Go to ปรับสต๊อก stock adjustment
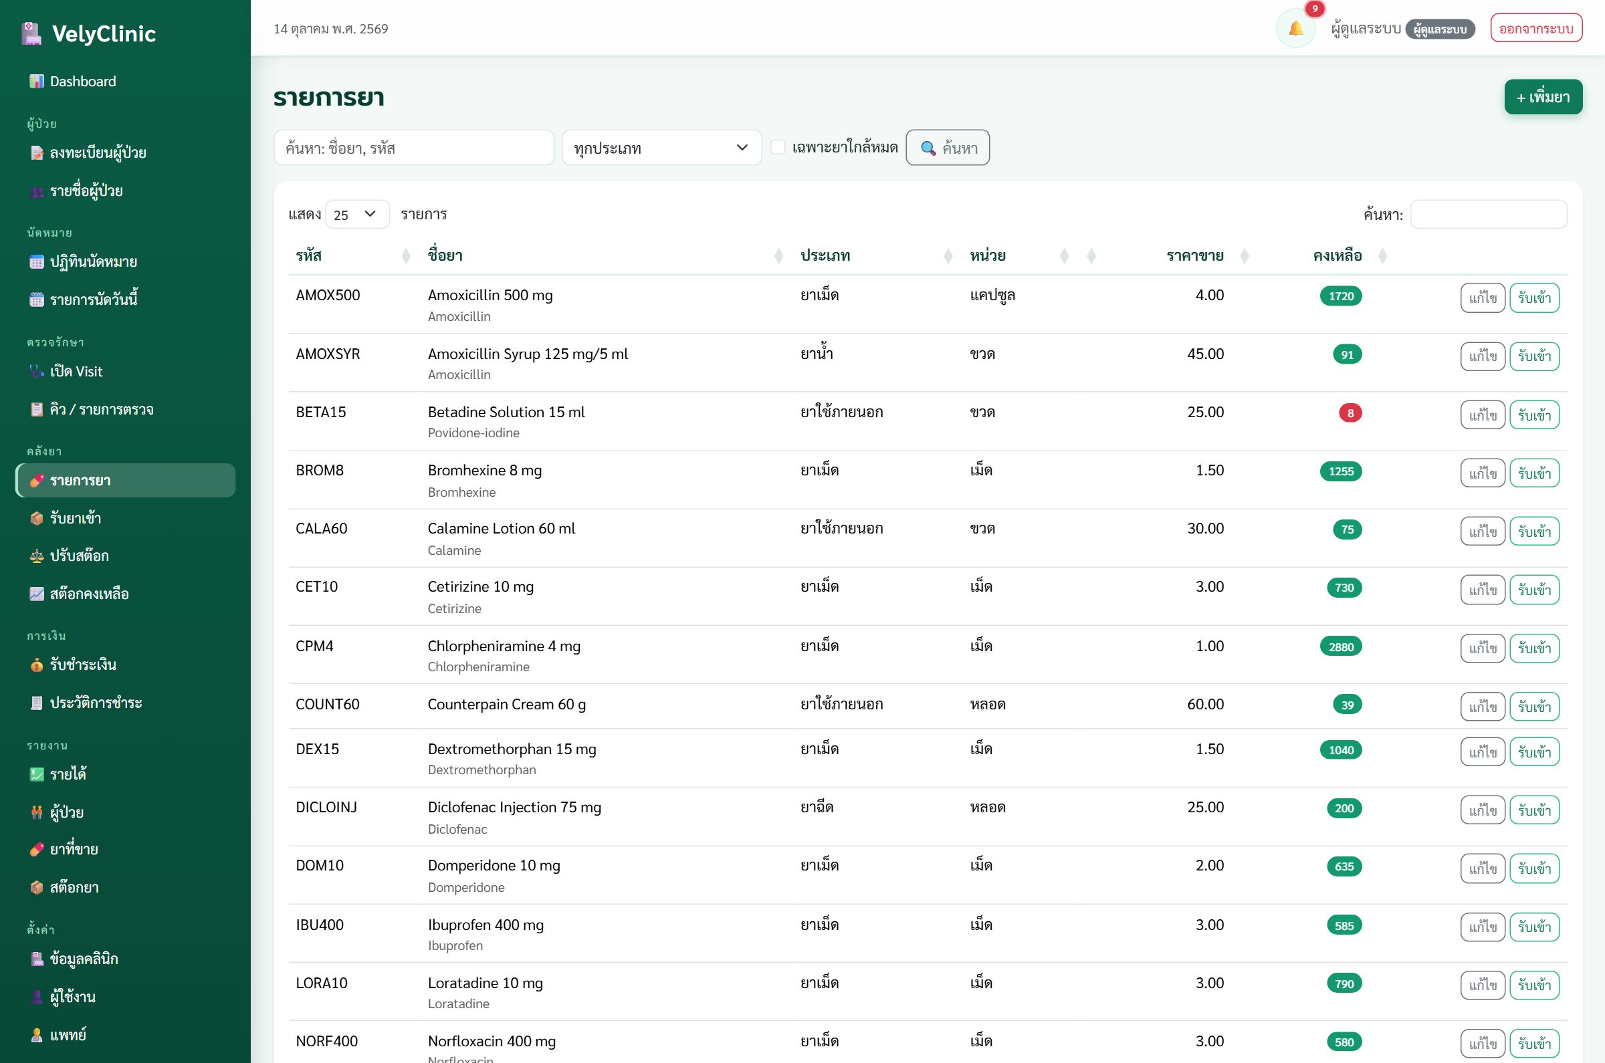The width and height of the screenshot is (1605, 1063). point(126,556)
